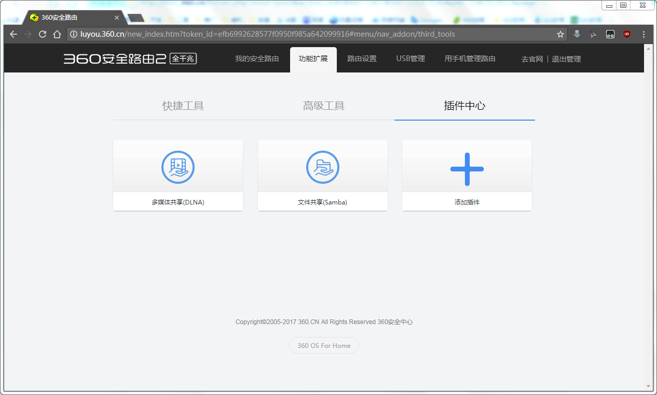
Task: Click the browser back arrow
Action: click(x=13, y=34)
